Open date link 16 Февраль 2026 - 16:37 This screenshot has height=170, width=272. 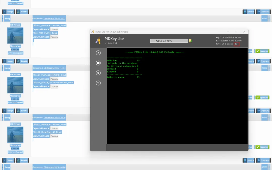click(x=54, y=18)
